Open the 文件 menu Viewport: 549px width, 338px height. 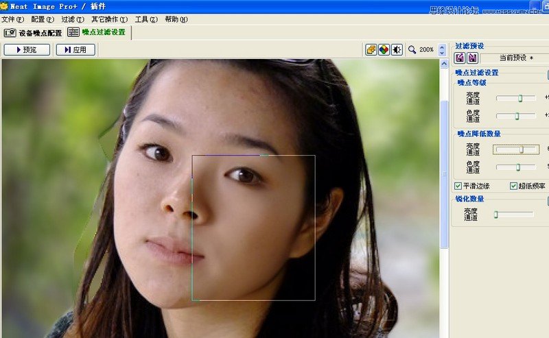12,19
